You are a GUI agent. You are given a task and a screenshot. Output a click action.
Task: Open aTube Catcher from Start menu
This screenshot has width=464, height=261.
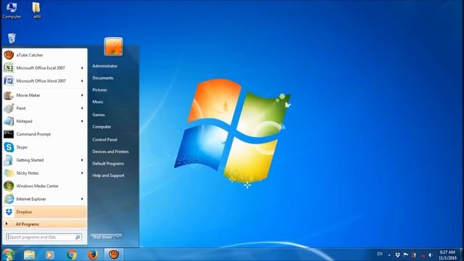point(45,55)
